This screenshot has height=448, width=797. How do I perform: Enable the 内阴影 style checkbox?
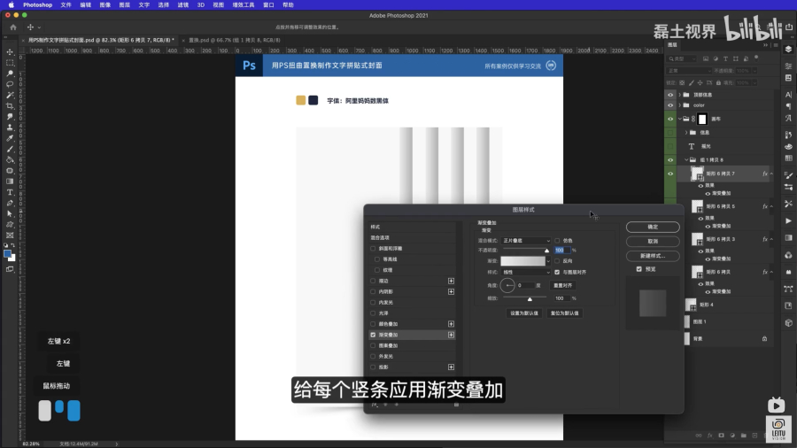tap(373, 291)
